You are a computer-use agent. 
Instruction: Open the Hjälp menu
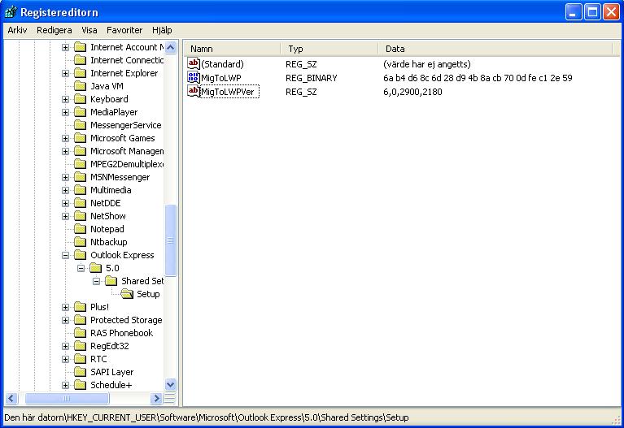(x=162, y=30)
